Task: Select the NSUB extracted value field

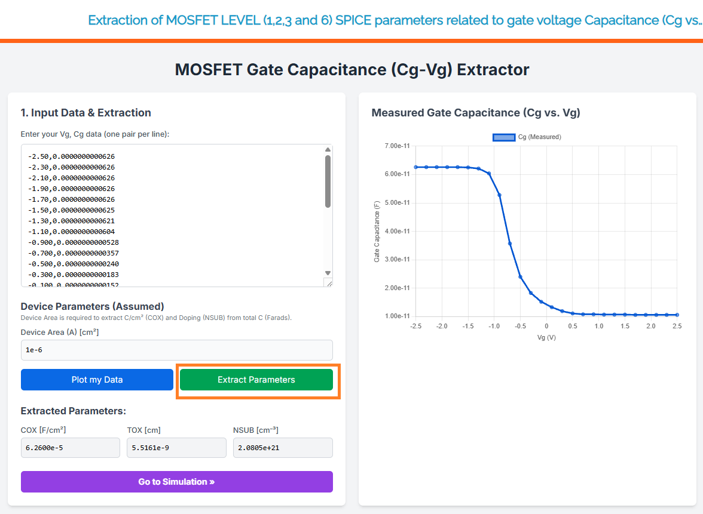Action: click(283, 448)
